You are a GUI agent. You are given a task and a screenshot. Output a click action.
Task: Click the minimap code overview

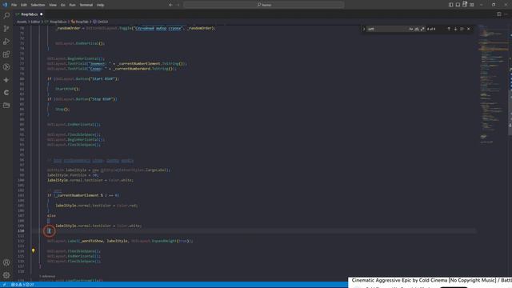click(493, 85)
